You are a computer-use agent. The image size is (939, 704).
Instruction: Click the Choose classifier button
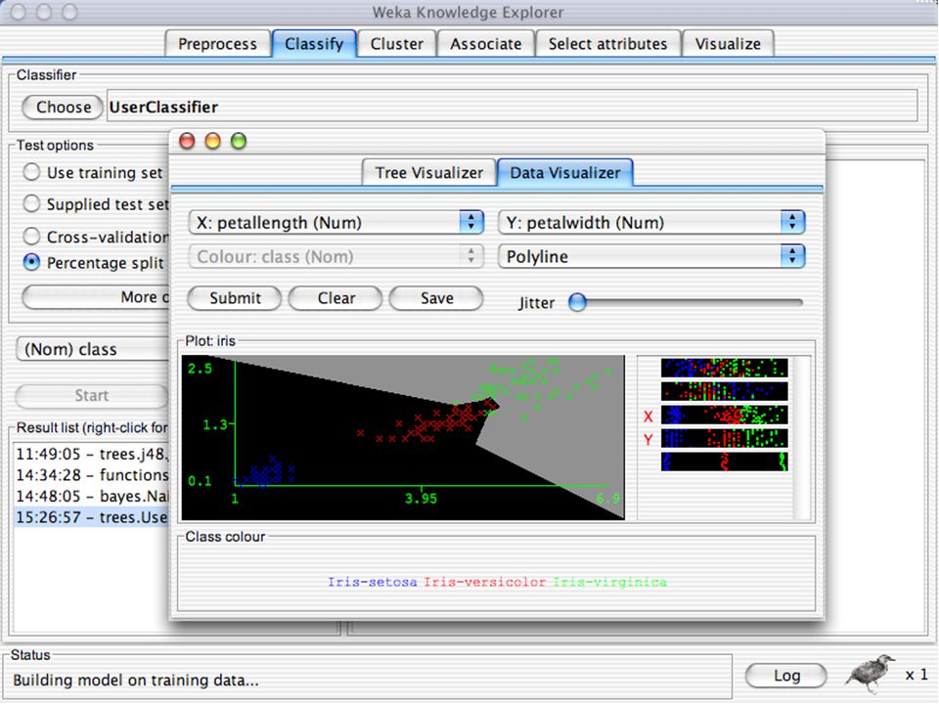pos(63,108)
